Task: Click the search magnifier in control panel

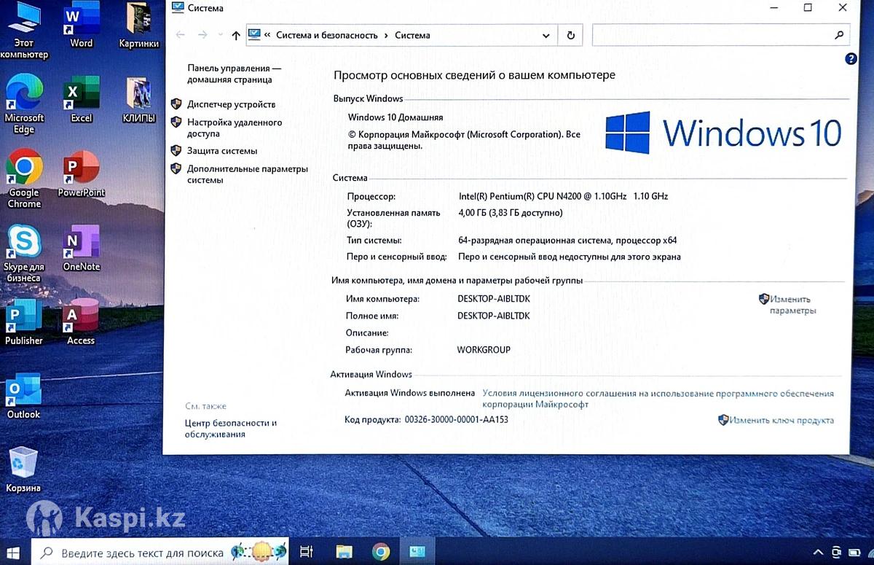Action: [x=839, y=35]
